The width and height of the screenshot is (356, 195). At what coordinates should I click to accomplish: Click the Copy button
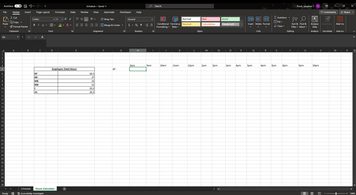click(14, 22)
